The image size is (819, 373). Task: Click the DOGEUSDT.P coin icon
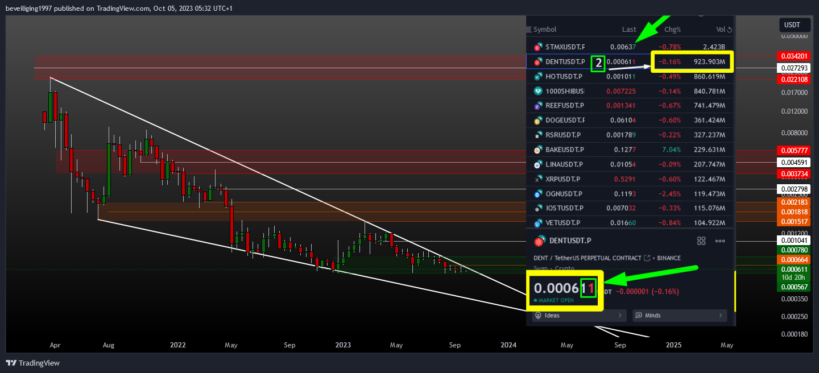tap(538, 121)
